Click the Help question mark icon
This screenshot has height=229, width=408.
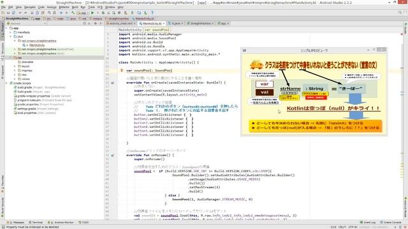click(152, 13)
